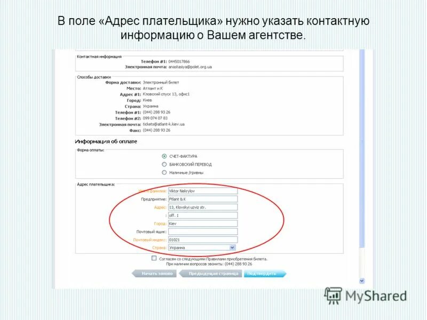This screenshot has height=320, width=427.
Task: Expand the Форма оплаты section
Action: click(x=90, y=151)
